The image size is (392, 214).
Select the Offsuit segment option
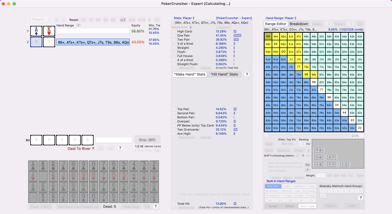point(290,206)
